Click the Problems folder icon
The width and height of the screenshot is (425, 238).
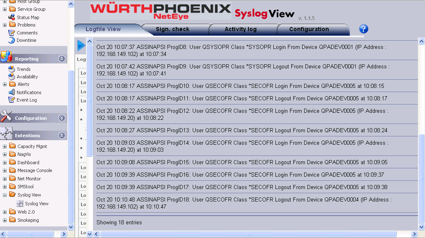(12, 24)
